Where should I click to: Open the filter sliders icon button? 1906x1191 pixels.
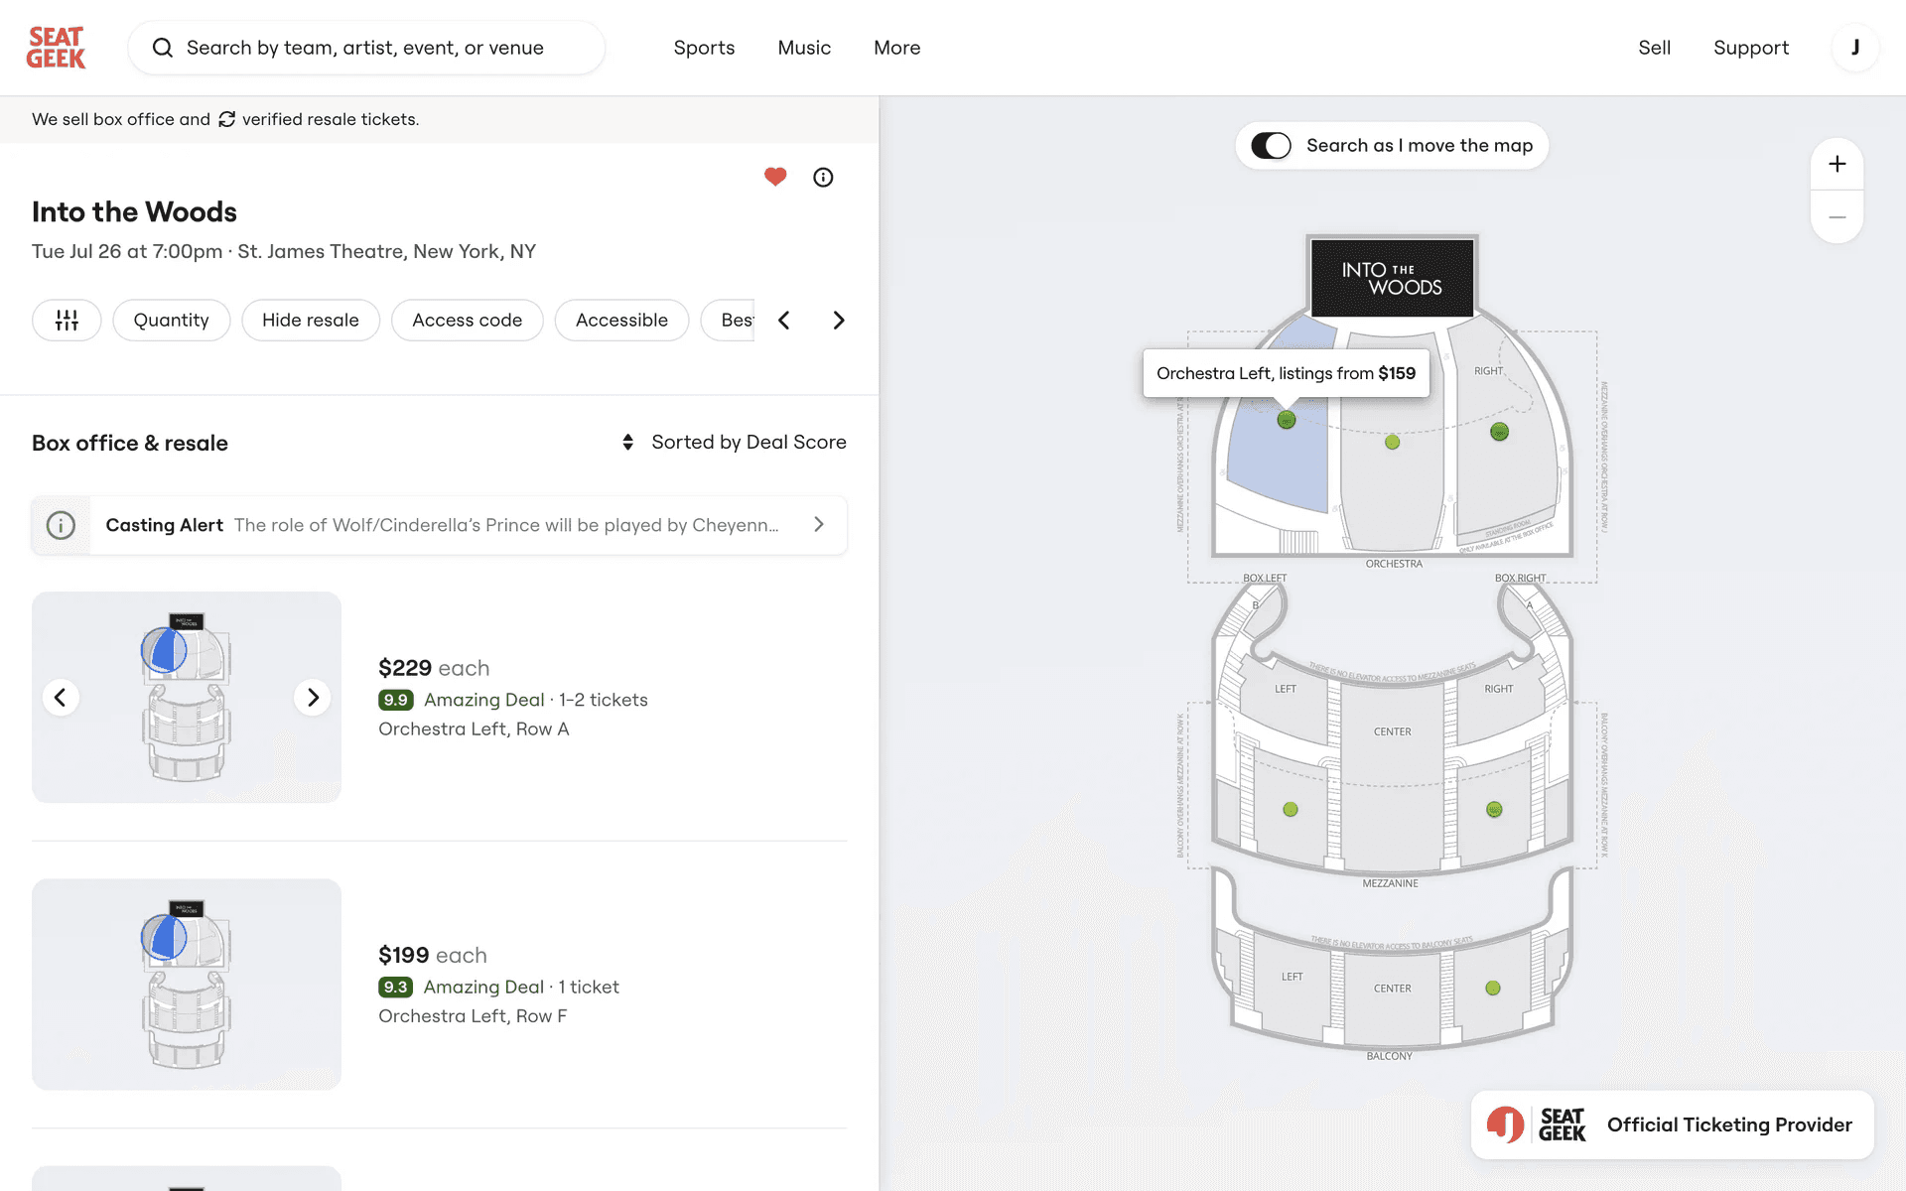click(x=67, y=321)
